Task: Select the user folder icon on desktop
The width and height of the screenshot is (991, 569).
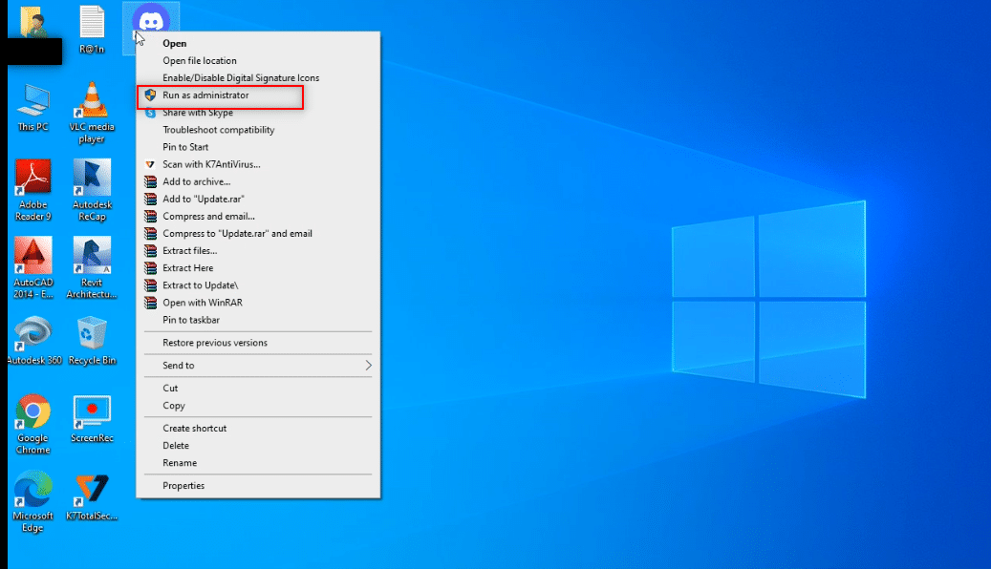Action: (32, 21)
